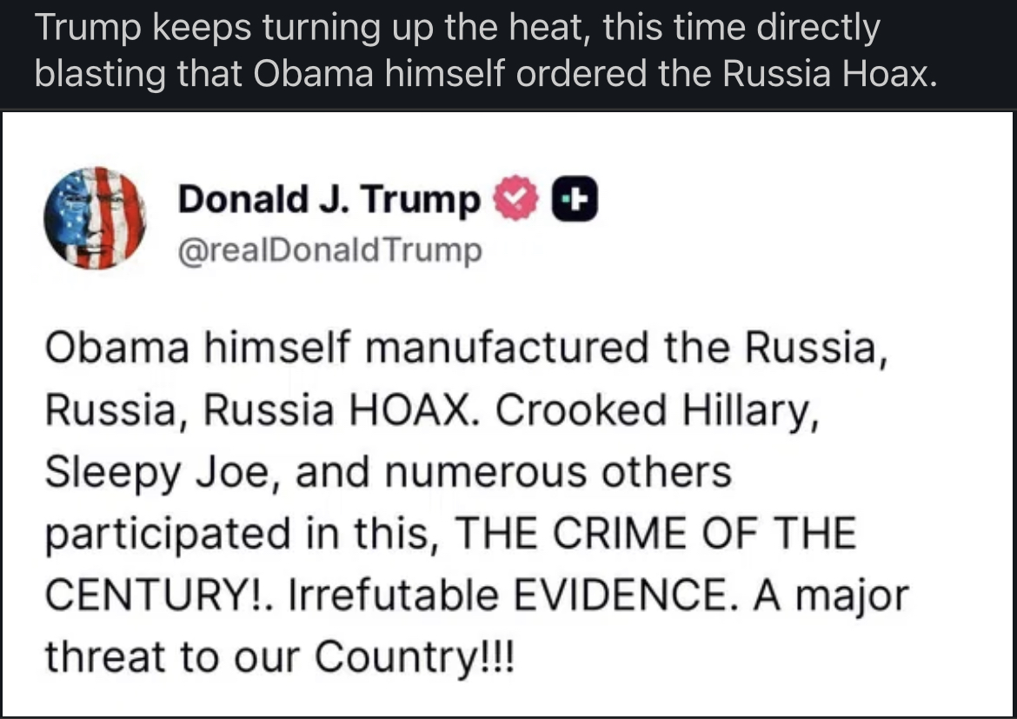Click the caption line starting "Trump keeps turning"
Screen dimensions: 1017x719
coord(457,30)
